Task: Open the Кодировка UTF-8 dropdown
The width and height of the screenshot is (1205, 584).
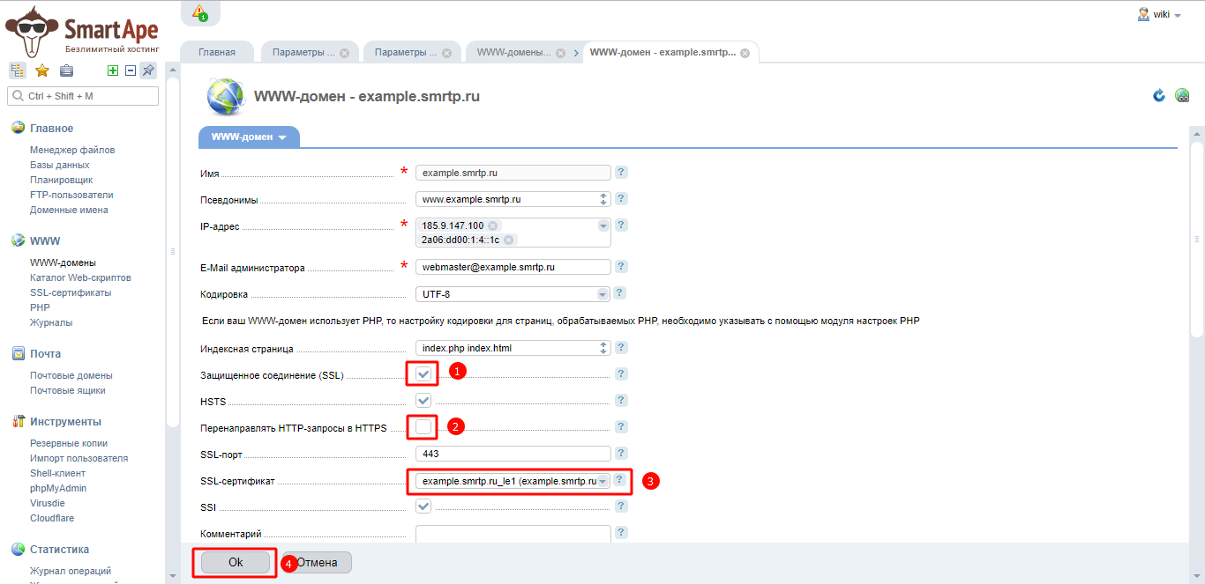Action: (x=602, y=294)
